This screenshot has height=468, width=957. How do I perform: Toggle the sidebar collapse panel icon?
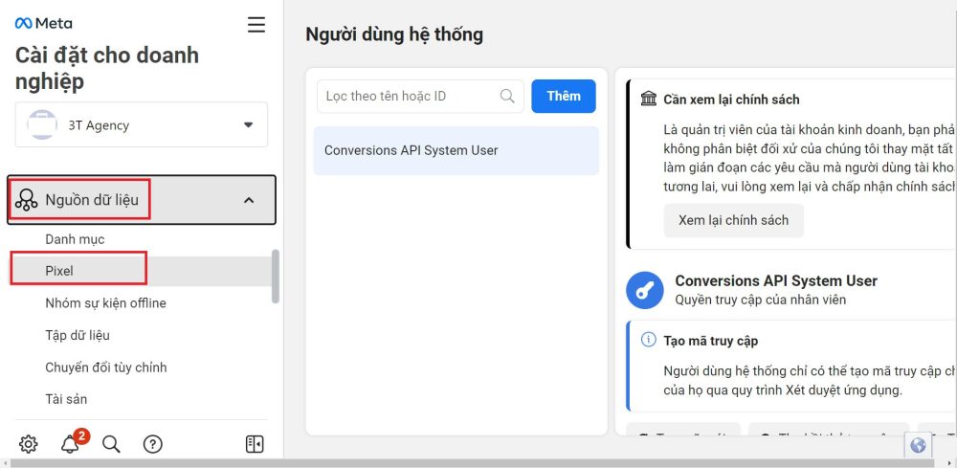255,444
